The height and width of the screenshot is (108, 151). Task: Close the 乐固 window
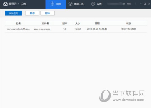click(149, 4)
